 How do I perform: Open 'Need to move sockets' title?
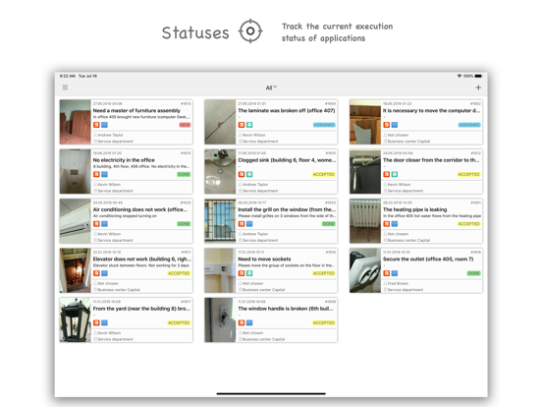point(264,260)
